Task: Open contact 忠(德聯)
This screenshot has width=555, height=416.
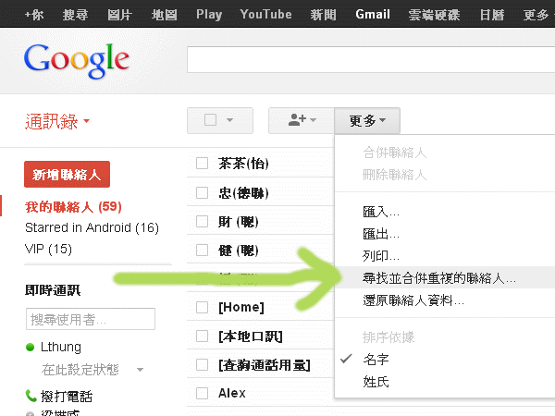Action: coord(243,193)
